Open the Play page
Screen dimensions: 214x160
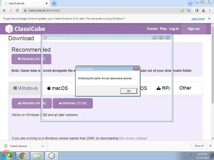[163, 29]
